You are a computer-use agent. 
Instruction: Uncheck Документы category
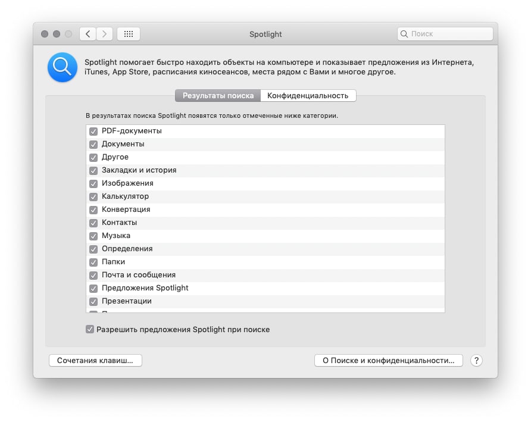point(93,144)
